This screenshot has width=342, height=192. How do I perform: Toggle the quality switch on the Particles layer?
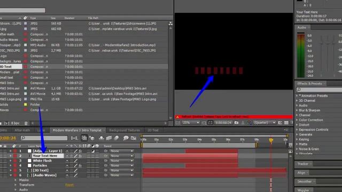(75, 165)
